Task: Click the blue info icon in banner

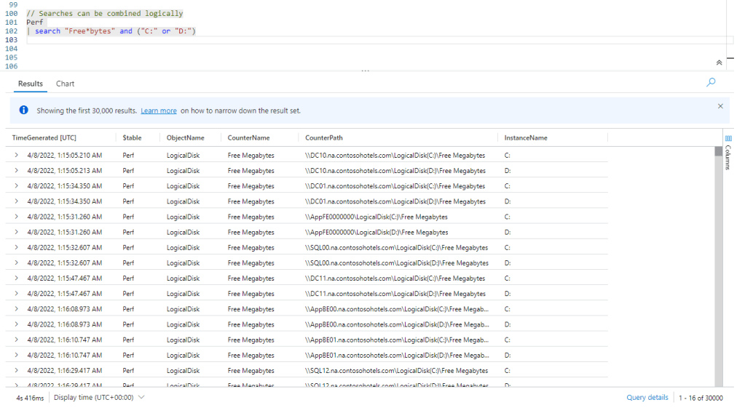Action: pos(23,111)
